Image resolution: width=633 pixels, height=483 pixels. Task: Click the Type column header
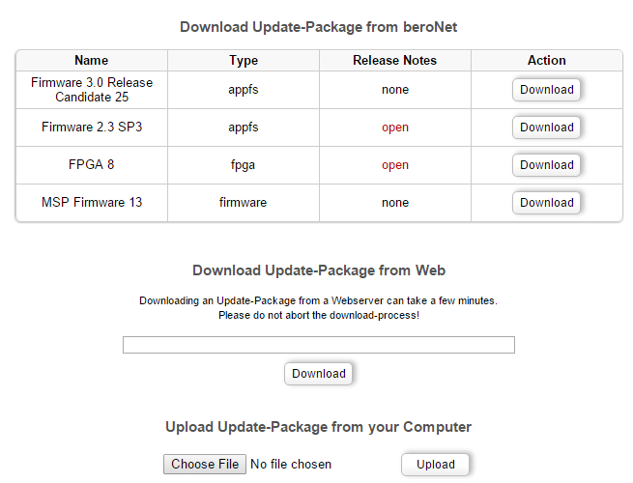[244, 61]
